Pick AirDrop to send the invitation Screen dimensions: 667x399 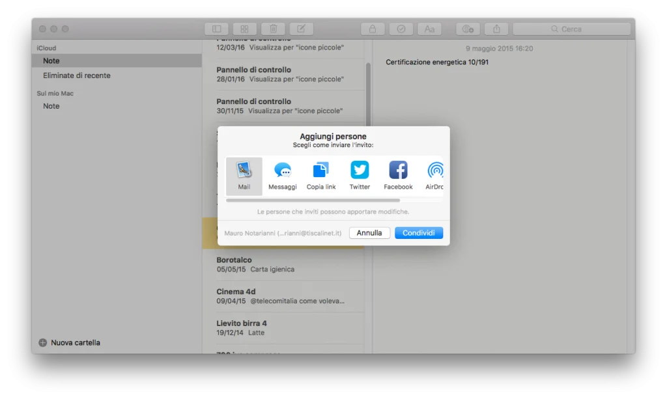coord(434,174)
